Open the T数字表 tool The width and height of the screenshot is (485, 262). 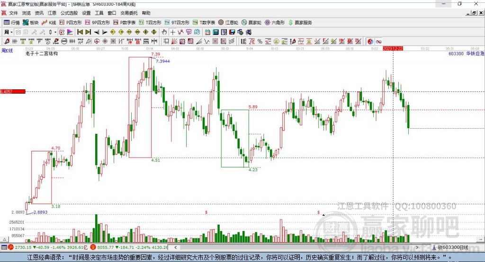(204, 23)
